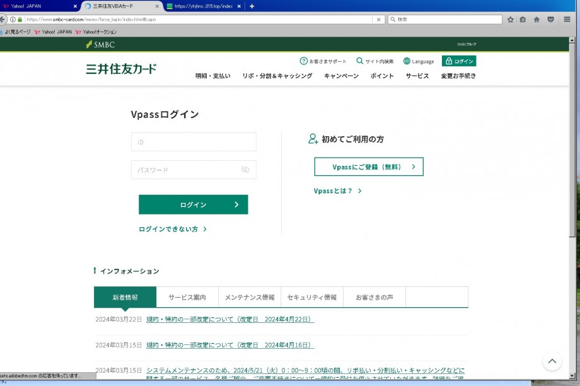Click the 初めてご利用の方 heading
The width and height of the screenshot is (580, 386).
pyautogui.click(x=352, y=139)
